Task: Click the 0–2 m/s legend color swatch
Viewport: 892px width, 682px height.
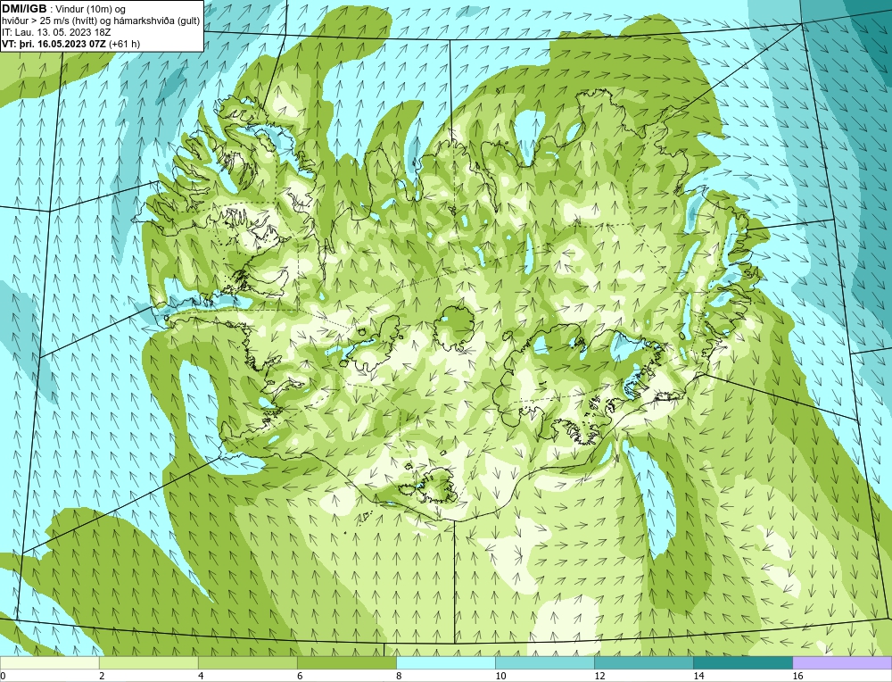Action: tap(49, 663)
